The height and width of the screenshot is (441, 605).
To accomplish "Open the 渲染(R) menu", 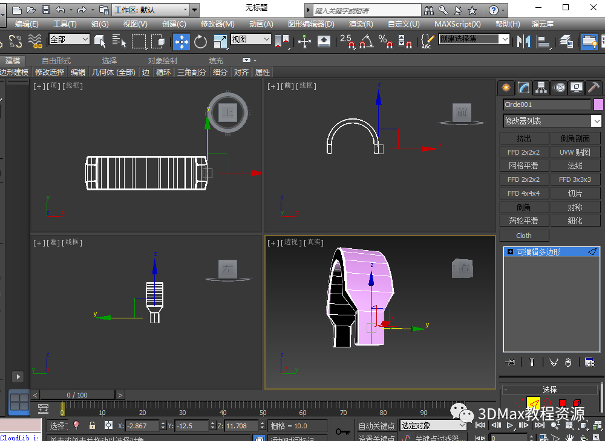I will point(361,24).
